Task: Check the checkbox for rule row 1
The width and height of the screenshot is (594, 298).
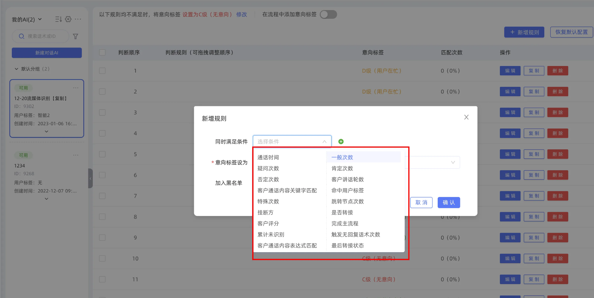Action: 102,71
